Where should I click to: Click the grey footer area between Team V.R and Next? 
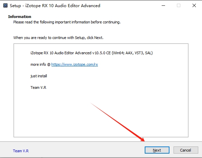(86, 150)
